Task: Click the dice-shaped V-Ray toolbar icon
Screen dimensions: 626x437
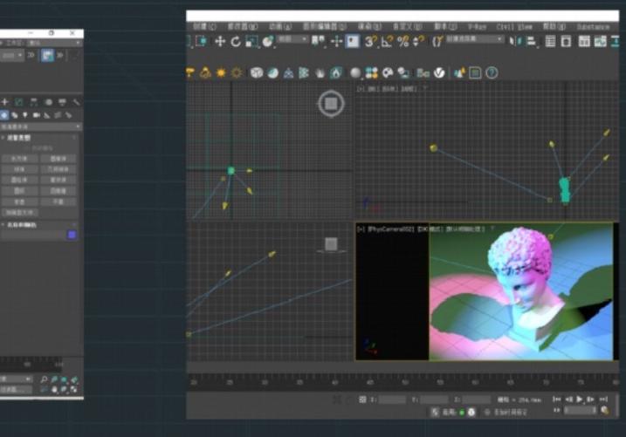Action: click(257, 73)
